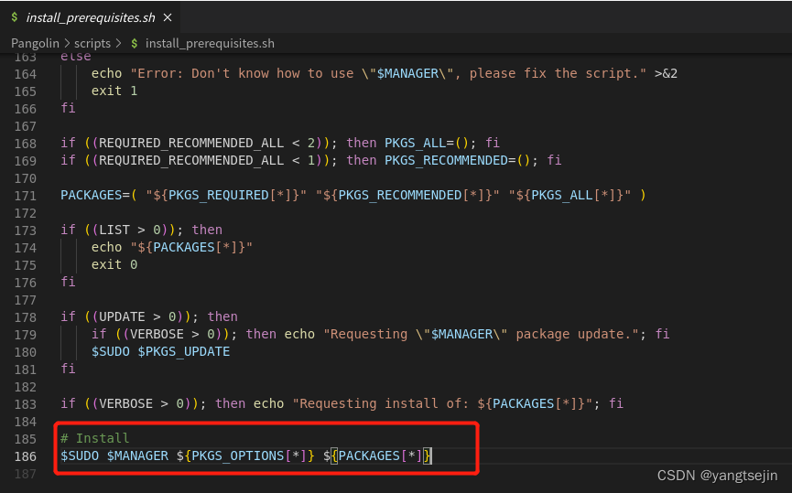
Task: Click line number 173 in gutter
Action: pyautogui.click(x=26, y=230)
